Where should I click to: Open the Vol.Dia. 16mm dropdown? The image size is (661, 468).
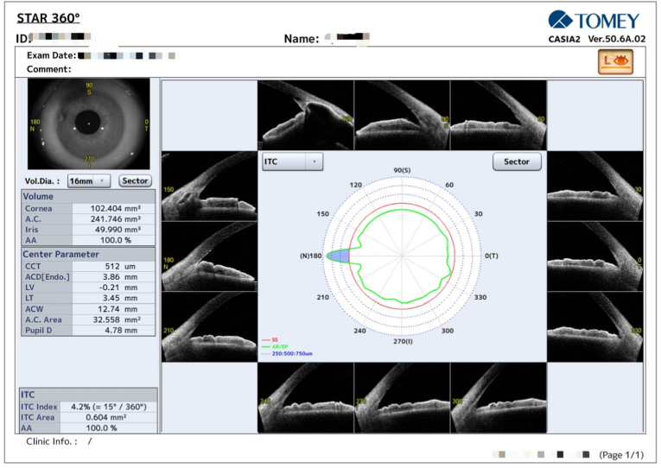tap(89, 180)
